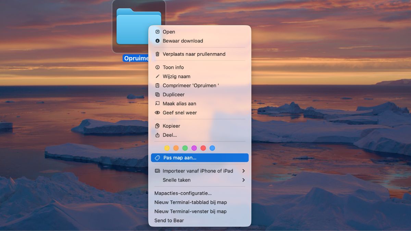Click the eye icon for Geef snel weer
The height and width of the screenshot is (231, 411).
[x=158, y=113]
